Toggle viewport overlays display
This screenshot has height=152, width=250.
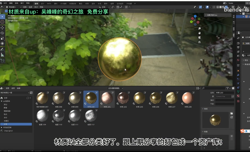coord(207,7)
